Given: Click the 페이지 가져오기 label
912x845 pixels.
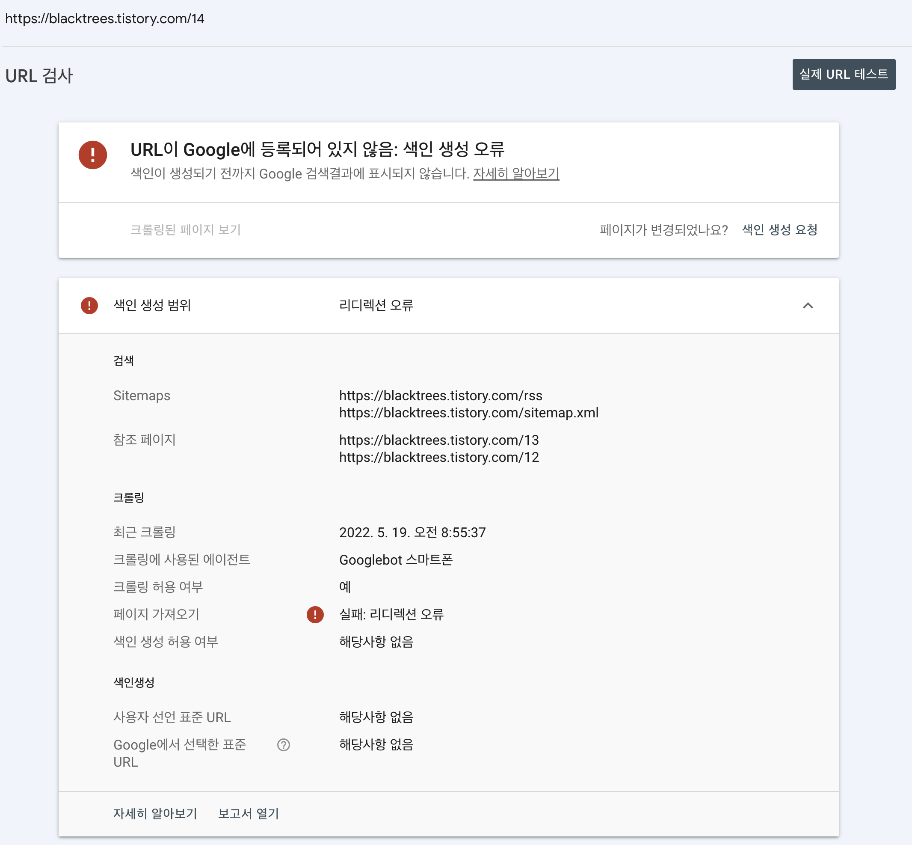Looking at the screenshot, I should coord(156,615).
